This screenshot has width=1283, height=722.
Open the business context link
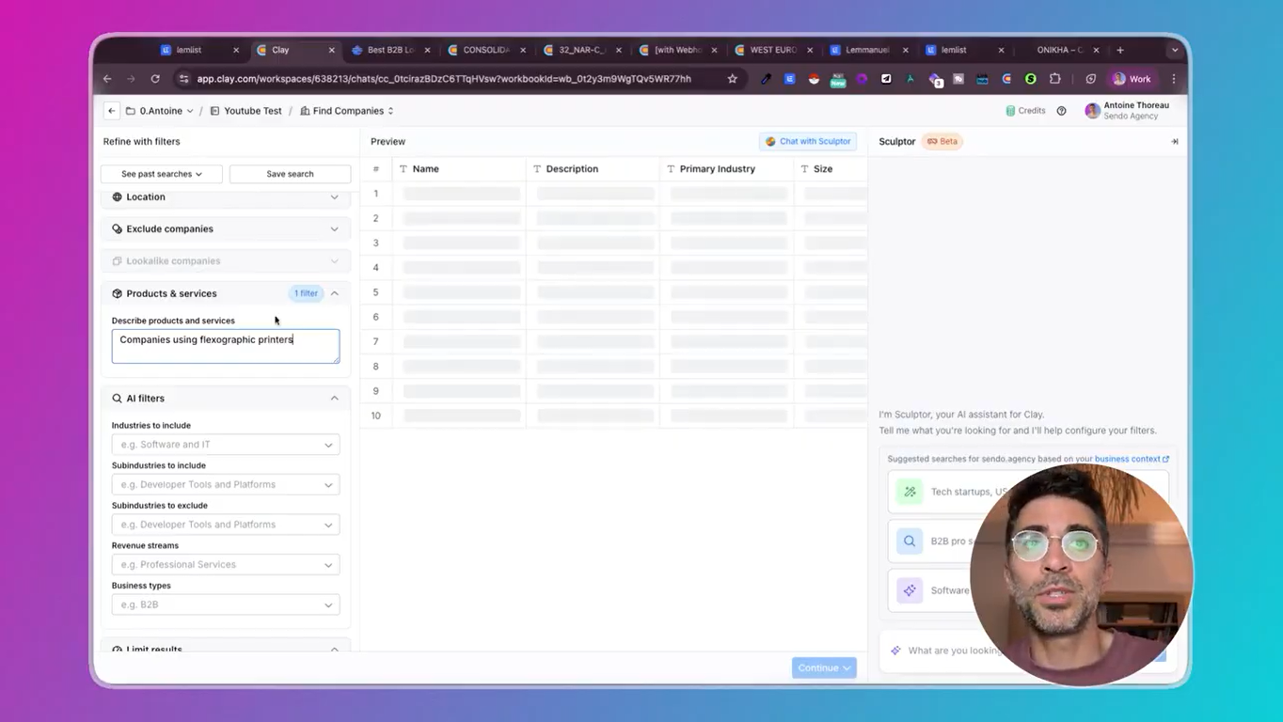click(1132, 459)
